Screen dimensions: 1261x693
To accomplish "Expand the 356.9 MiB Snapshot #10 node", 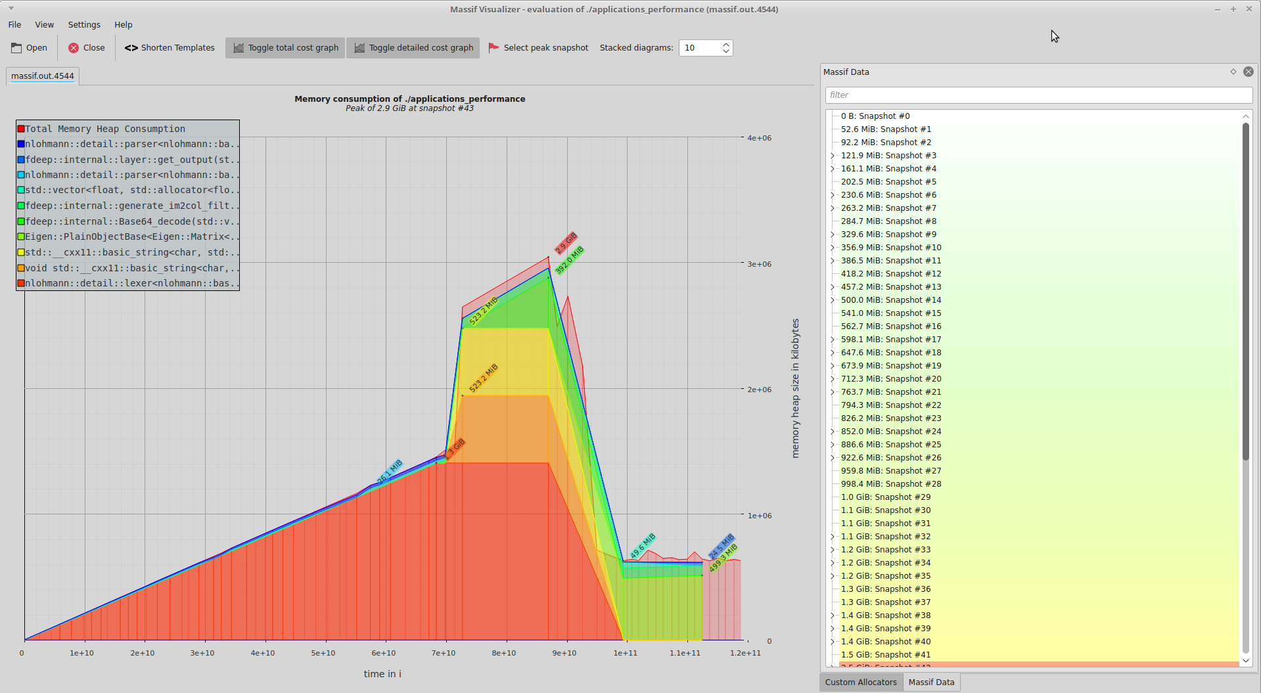I will click(x=833, y=248).
